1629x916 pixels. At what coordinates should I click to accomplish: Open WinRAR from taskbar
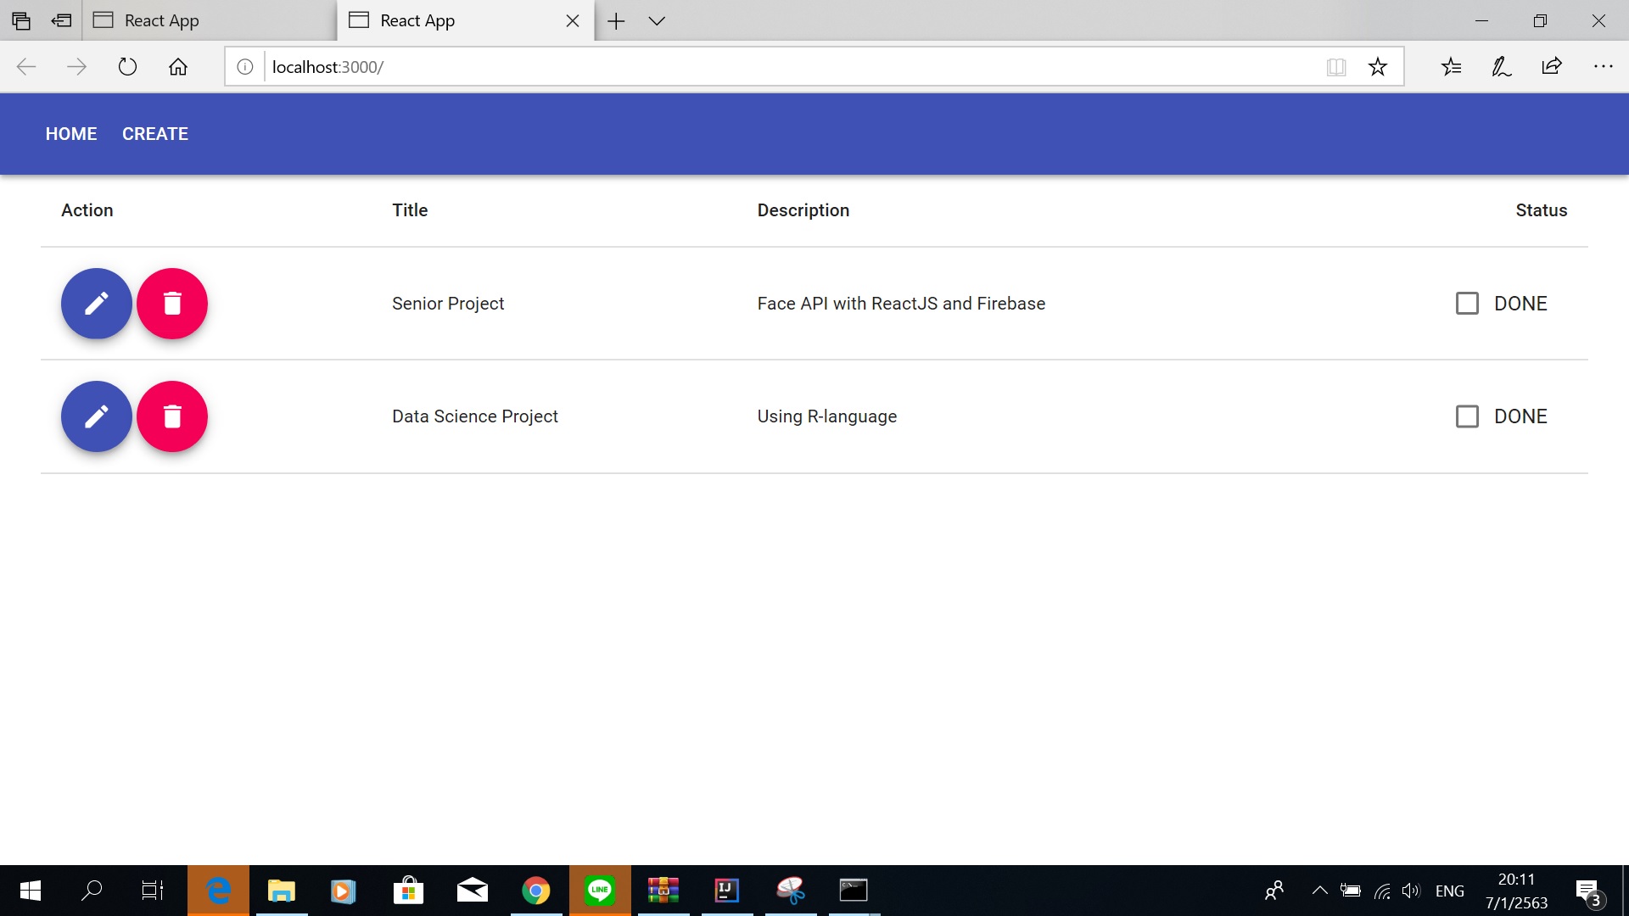663,891
